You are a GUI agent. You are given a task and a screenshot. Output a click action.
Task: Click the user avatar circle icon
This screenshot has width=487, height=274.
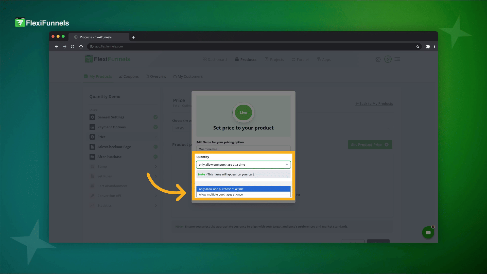point(388,59)
